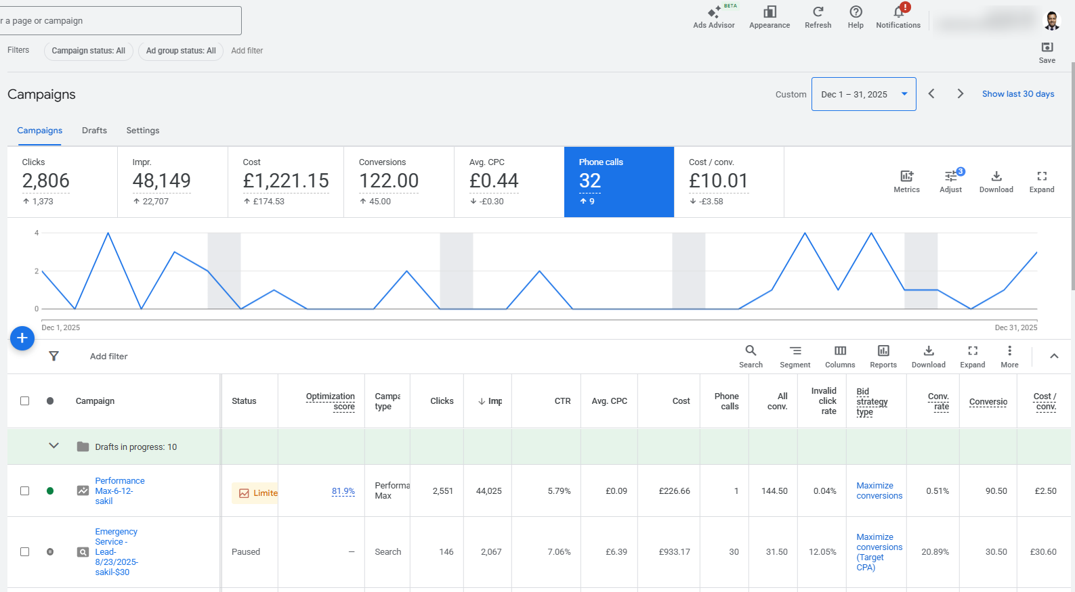Open the Conversions scorecard metric selector

click(x=399, y=182)
